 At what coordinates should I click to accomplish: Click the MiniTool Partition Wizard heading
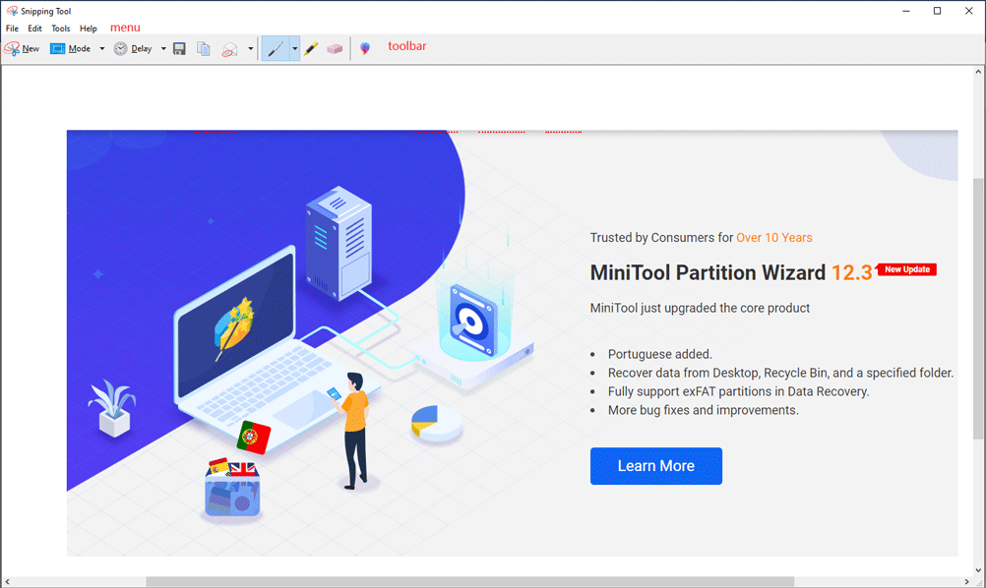[x=708, y=272]
